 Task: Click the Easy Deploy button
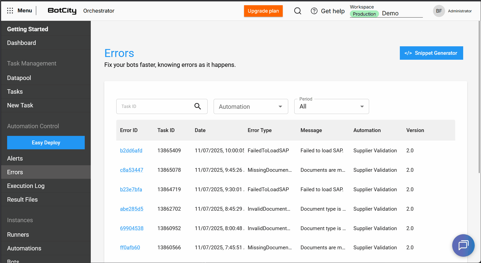point(46,142)
